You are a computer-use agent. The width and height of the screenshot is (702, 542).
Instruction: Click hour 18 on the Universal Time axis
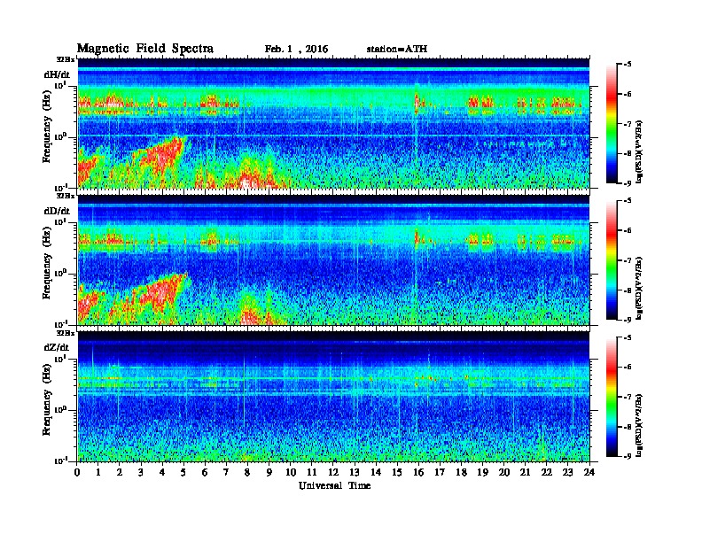tap(461, 472)
